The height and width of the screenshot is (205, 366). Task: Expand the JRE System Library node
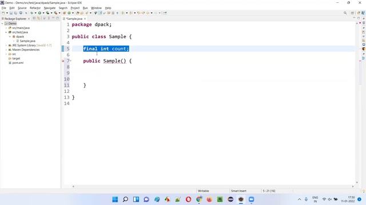coord(6,46)
